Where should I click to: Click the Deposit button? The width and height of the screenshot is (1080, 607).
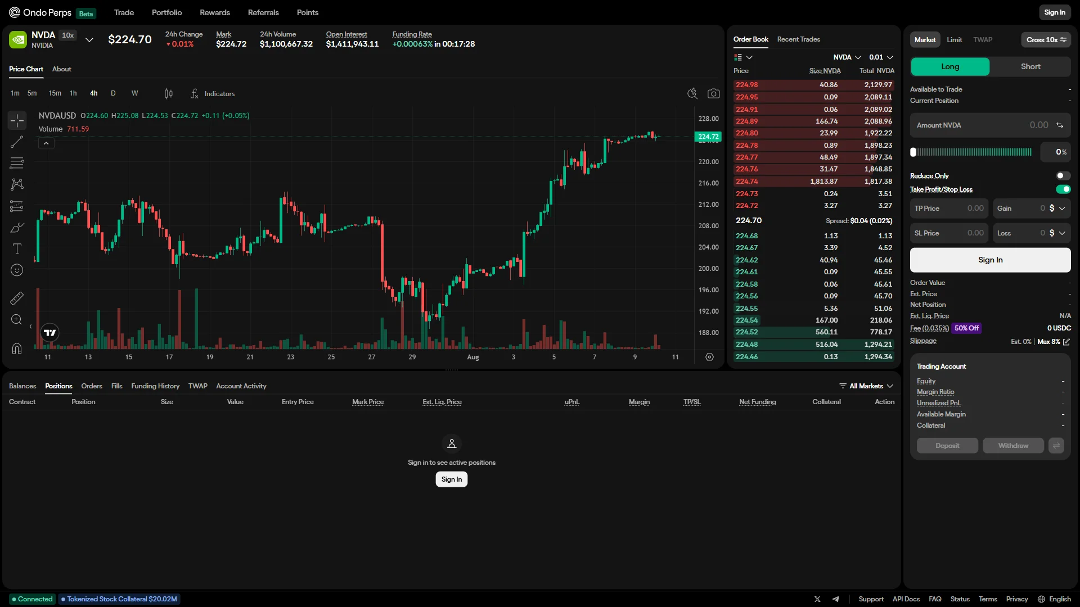click(x=947, y=446)
